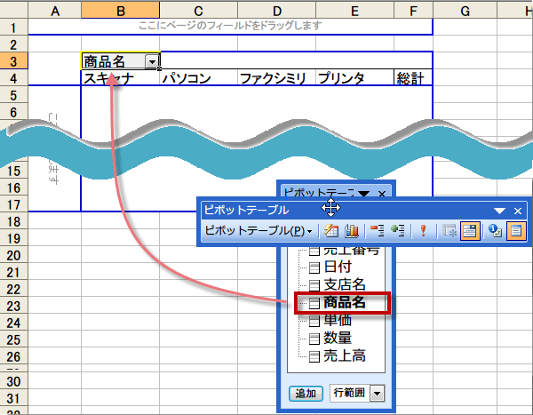Select row 3 header
Screen dimensions: 533x415
[13, 61]
